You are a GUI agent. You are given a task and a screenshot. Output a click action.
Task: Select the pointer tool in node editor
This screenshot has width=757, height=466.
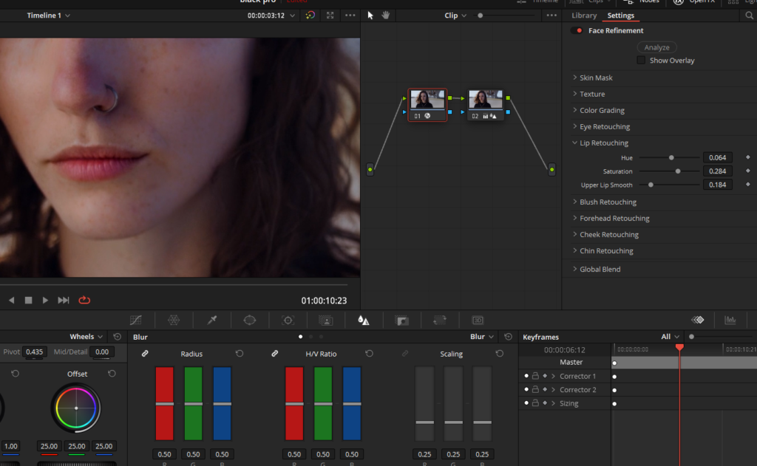point(370,16)
